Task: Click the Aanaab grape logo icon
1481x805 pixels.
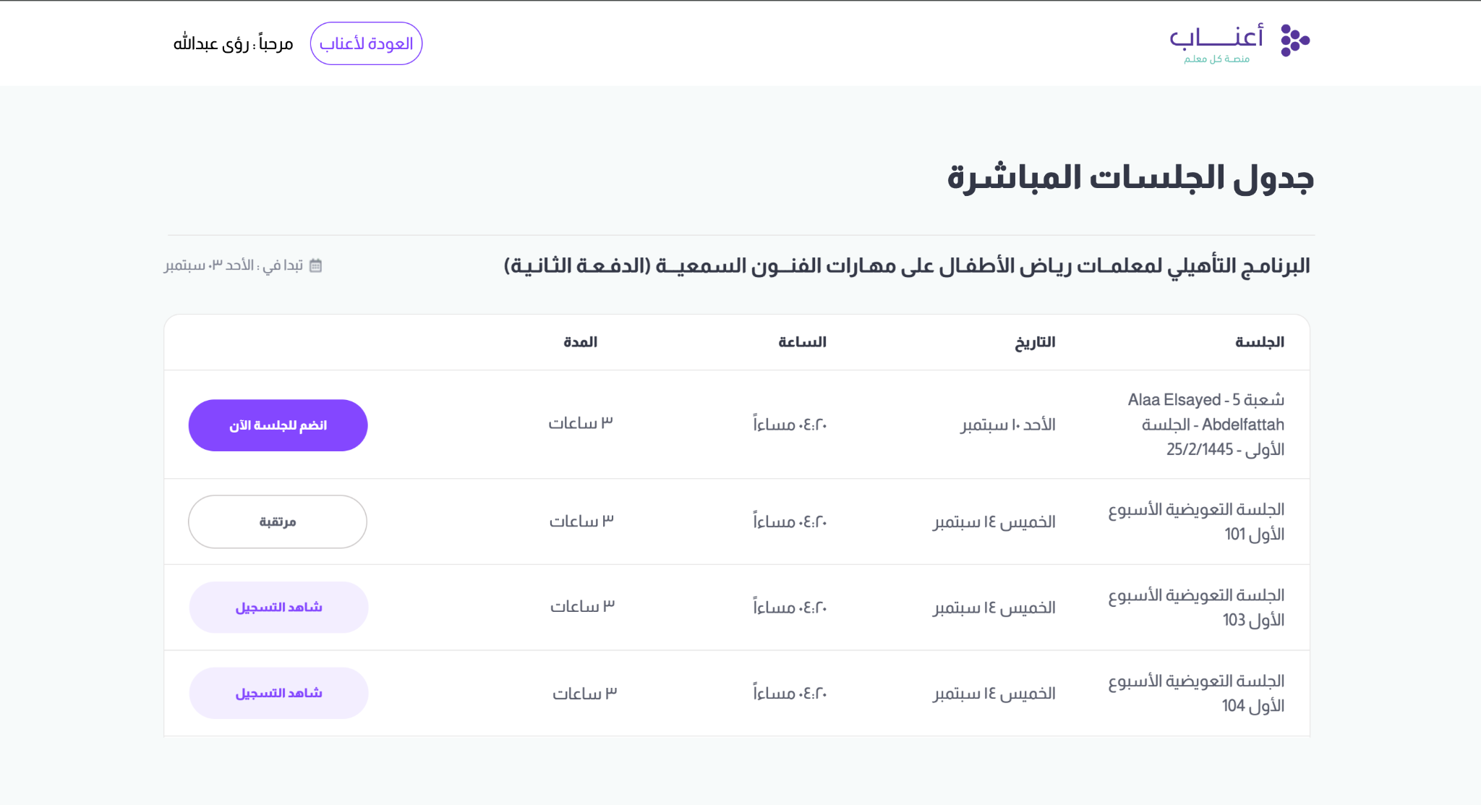Action: (1294, 41)
